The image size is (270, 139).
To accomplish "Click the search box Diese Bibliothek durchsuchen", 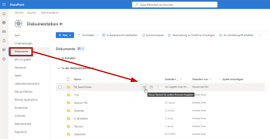I will [175, 4].
